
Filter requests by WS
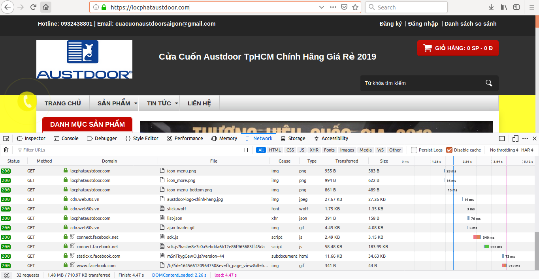tap(380, 150)
